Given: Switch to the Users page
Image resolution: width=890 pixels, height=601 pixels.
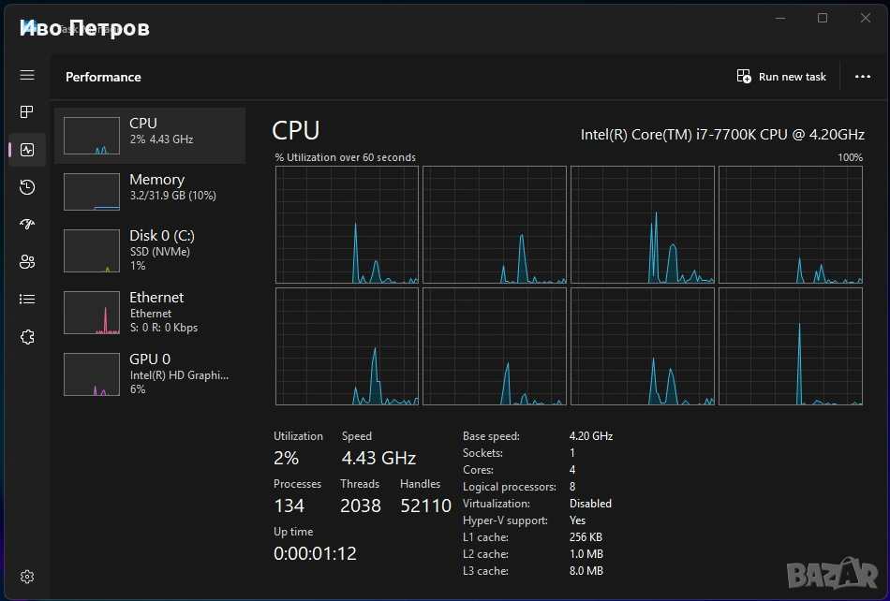Looking at the screenshot, I should pos(27,262).
